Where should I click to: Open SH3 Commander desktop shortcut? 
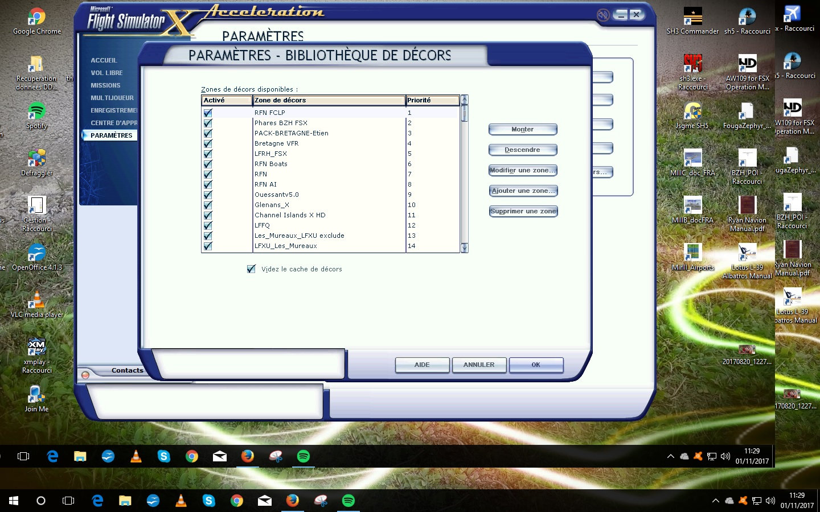click(x=692, y=18)
